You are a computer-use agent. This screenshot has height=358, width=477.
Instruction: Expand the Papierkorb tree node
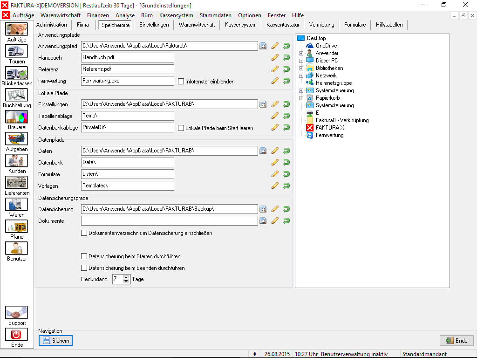pos(301,98)
